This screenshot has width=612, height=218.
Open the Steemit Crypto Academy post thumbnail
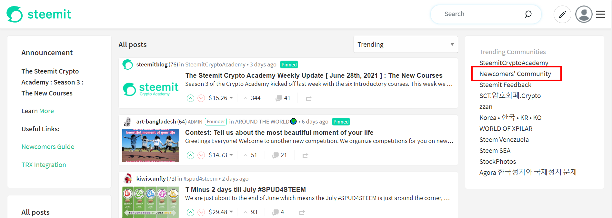tap(151, 89)
